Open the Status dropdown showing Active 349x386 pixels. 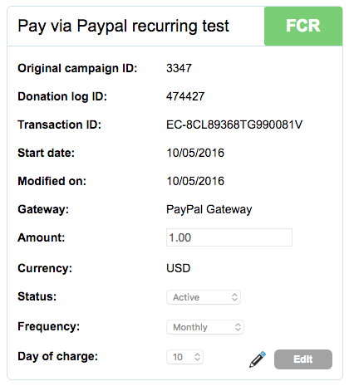[204, 297]
